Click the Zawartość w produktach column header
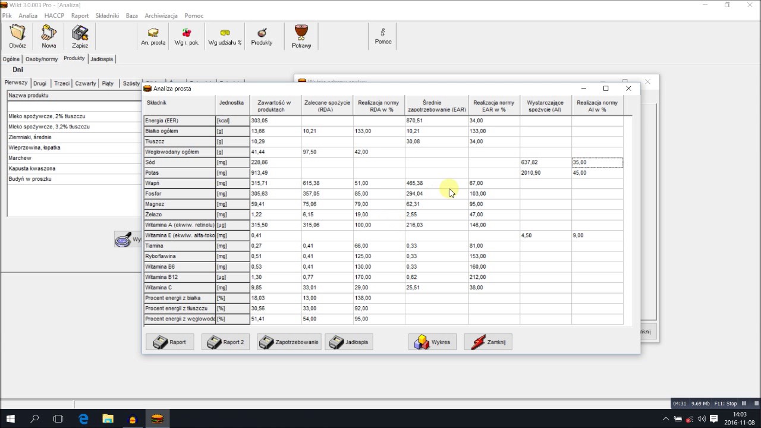 (275, 106)
